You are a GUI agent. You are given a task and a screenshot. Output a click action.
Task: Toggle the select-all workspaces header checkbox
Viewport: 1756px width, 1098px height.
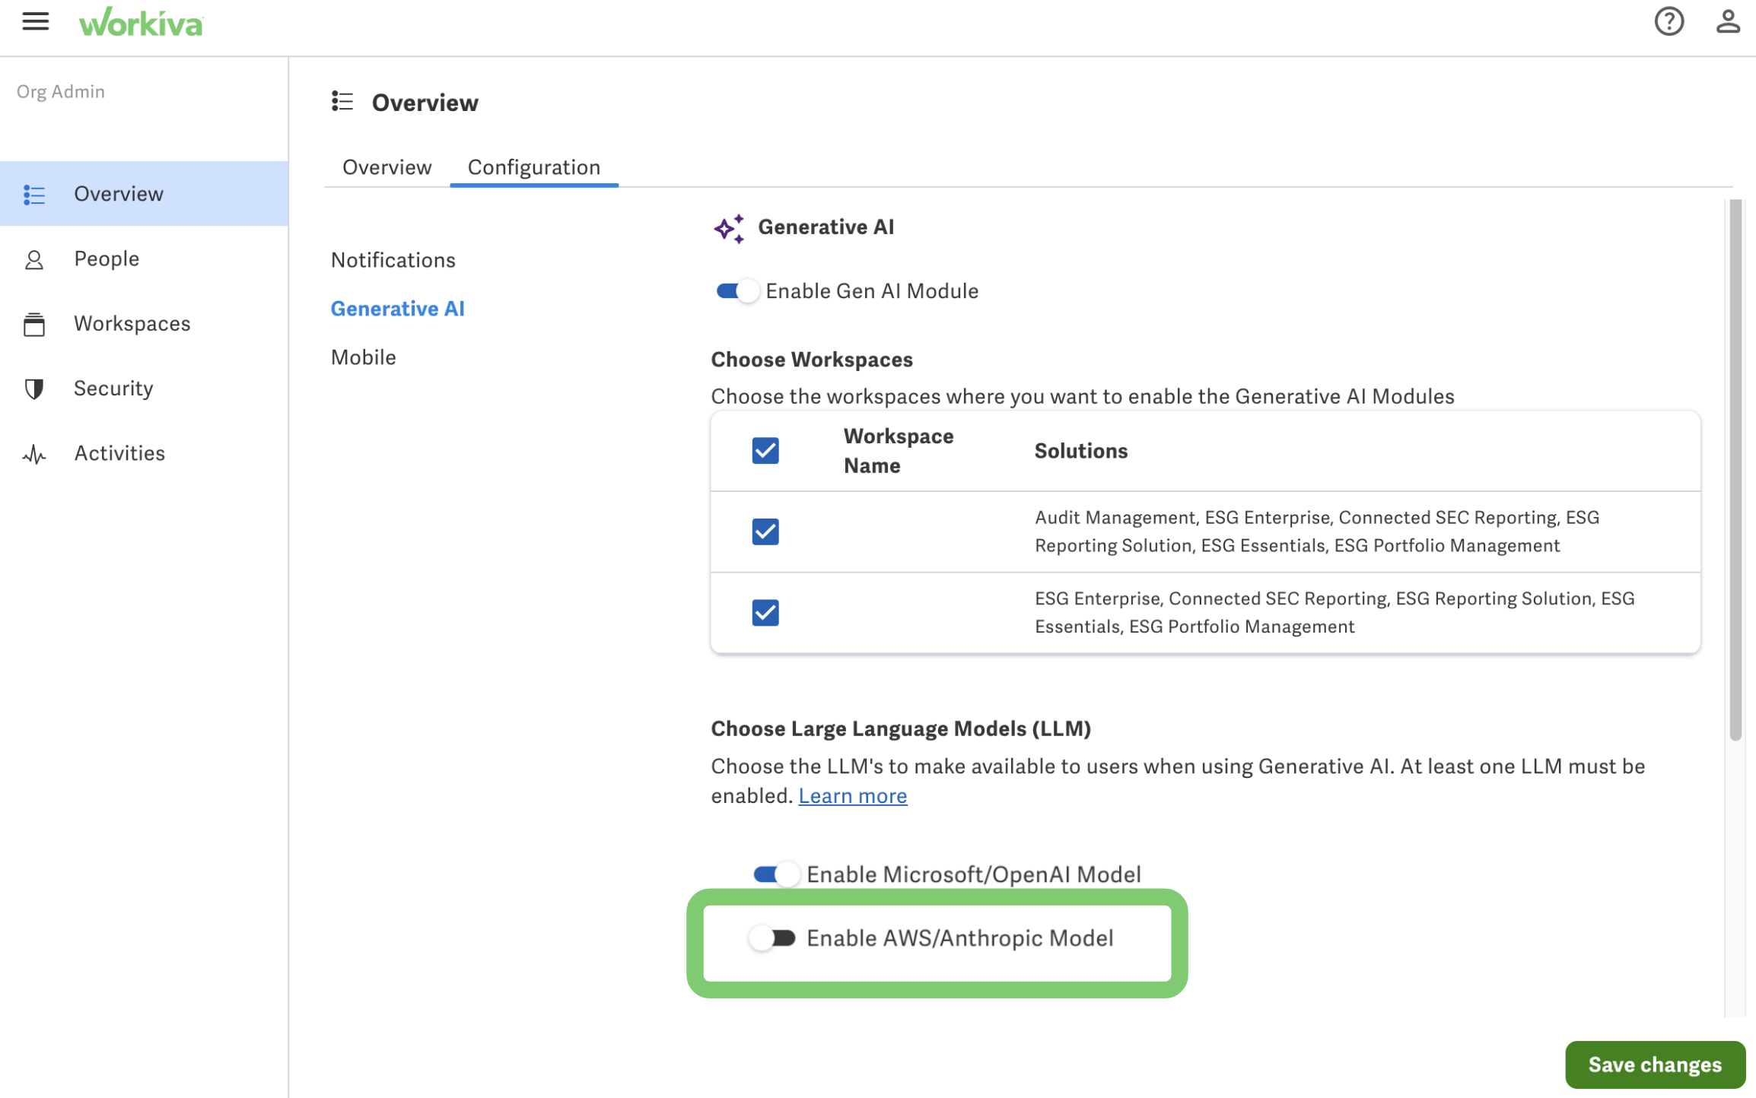pyautogui.click(x=765, y=451)
